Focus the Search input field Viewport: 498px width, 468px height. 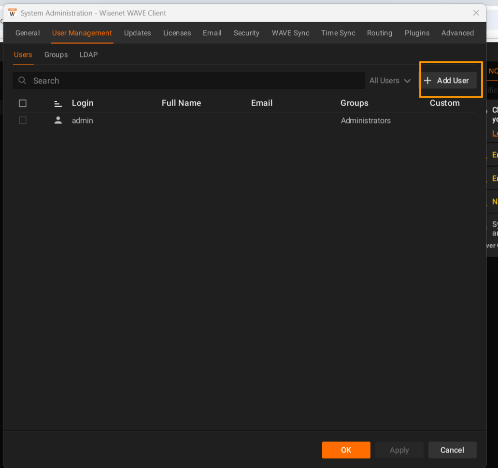coord(189,81)
